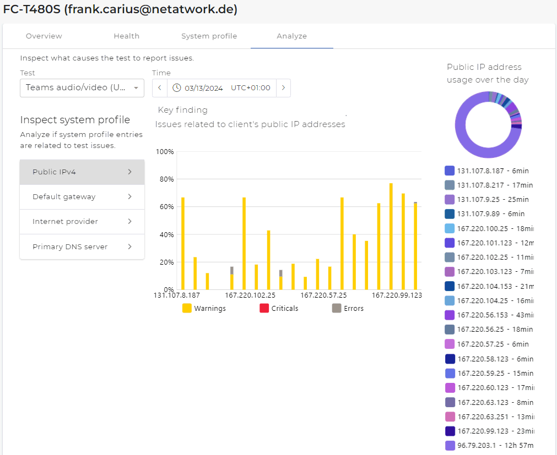Click x-axis label 131.107.8.187
Screen dimensions: 557x455
point(176,295)
